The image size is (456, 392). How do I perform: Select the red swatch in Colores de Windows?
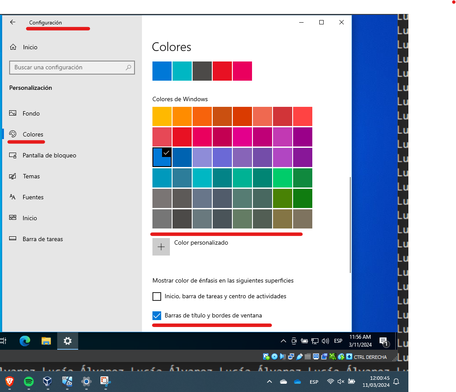click(182, 136)
